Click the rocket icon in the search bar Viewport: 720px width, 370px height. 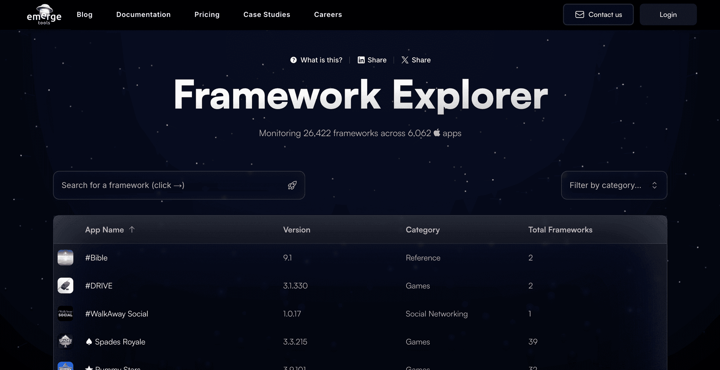pos(292,185)
